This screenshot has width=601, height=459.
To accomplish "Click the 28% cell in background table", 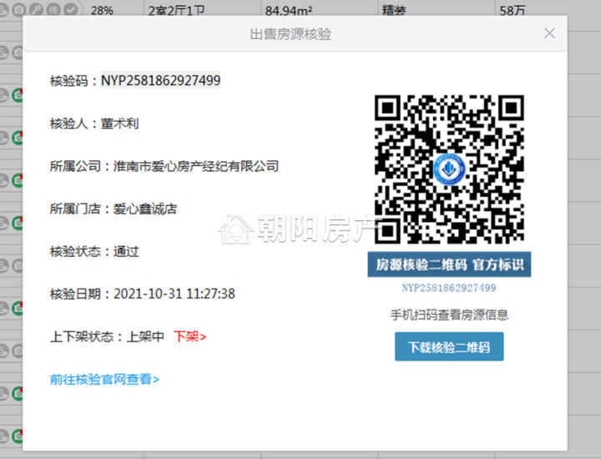I will click(102, 10).
